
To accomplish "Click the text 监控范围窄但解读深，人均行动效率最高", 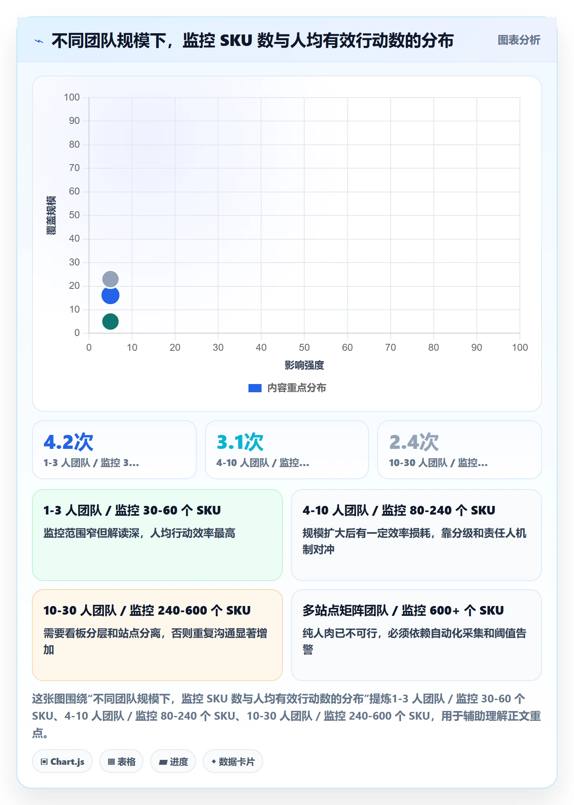I will (x=139, y=533).
